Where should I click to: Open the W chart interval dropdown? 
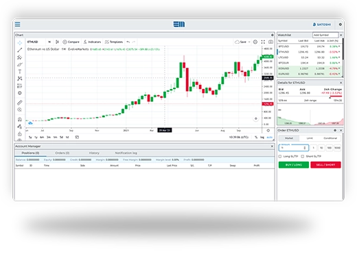tap(49, 42)
